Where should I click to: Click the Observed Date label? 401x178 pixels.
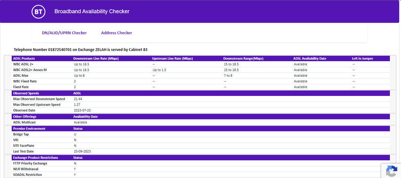coord(24,110)
